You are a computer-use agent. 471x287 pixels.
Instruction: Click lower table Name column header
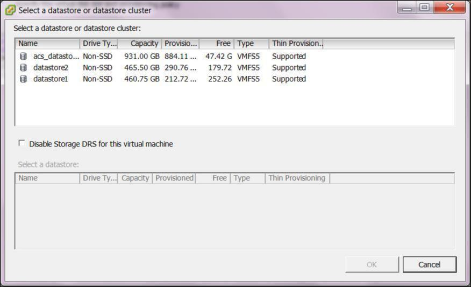tap(47, 178)
